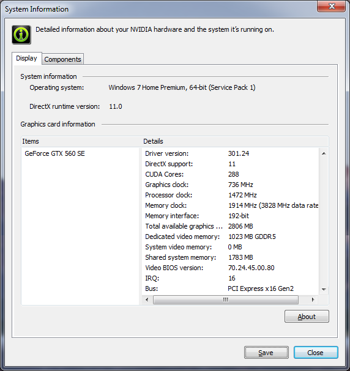Close the System Information window
Viewport: 350px width, 371px height.
[x=331, y=6]
